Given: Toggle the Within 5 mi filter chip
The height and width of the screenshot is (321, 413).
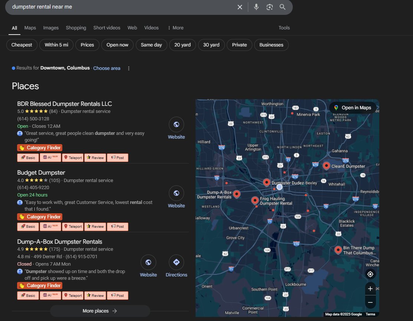Looking at the screenshot, I should click(56, 45).
